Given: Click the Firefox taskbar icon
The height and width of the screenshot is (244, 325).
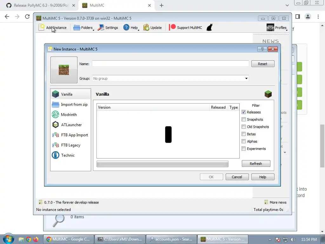Looking at the screenshot, I should [x=36, y=239].
